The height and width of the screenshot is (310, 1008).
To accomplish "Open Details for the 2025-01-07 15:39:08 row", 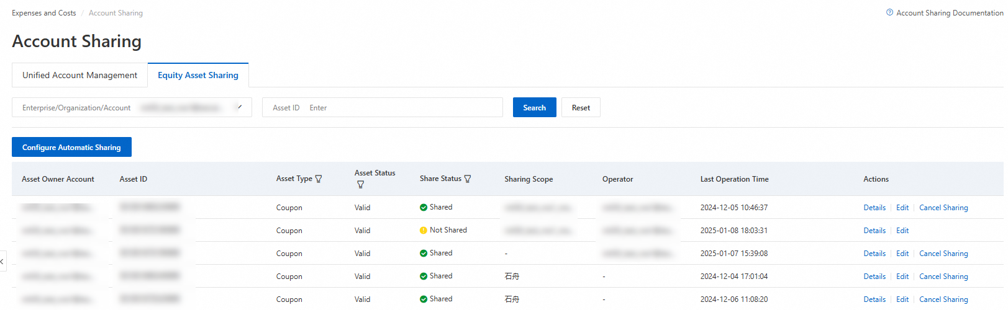I will pyautogui.click(x=874, y=254).
